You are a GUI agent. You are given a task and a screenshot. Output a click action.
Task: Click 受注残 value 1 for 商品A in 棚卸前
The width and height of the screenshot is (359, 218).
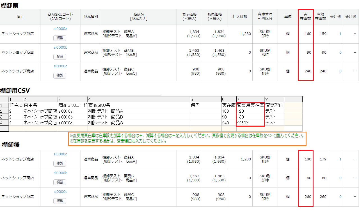(340, 34)
